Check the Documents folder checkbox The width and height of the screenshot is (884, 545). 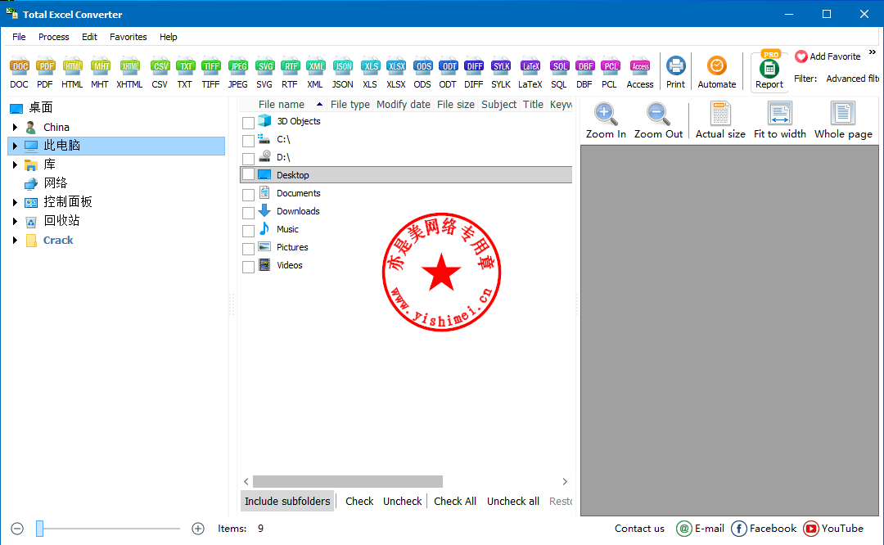point(248,195)
